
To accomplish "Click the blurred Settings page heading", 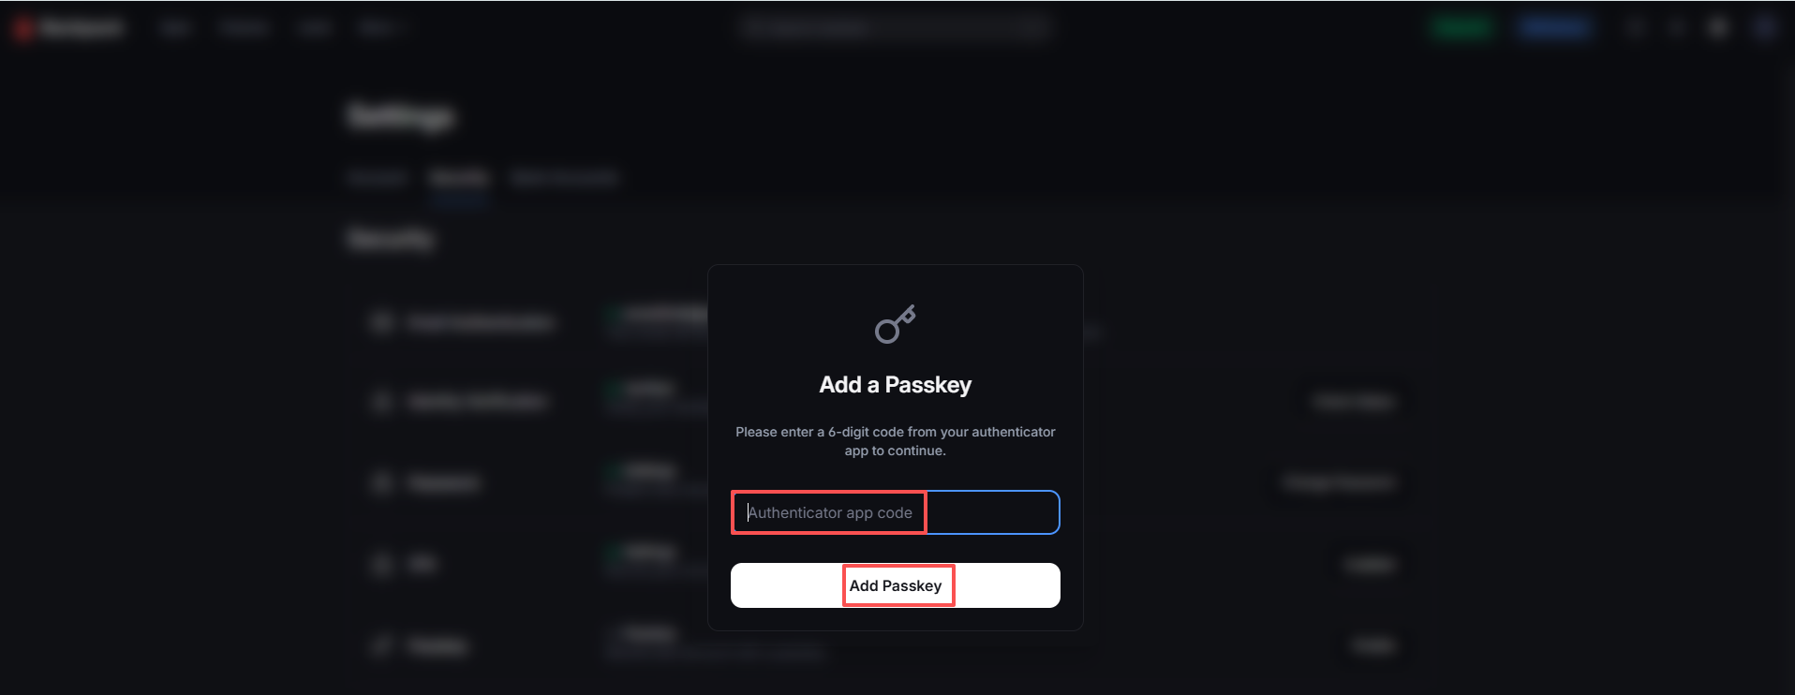I will [401, 117].
